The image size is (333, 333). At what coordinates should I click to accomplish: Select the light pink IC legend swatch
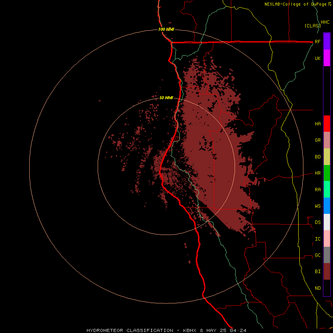click(x=327, y=239)
